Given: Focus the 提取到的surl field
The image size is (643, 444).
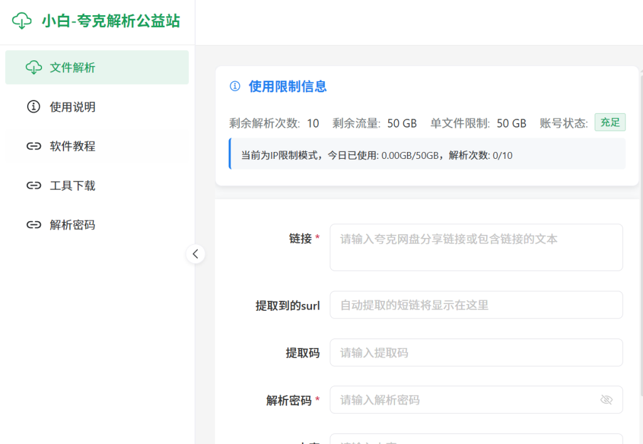Looking at the screenshot, I should 476,305.
